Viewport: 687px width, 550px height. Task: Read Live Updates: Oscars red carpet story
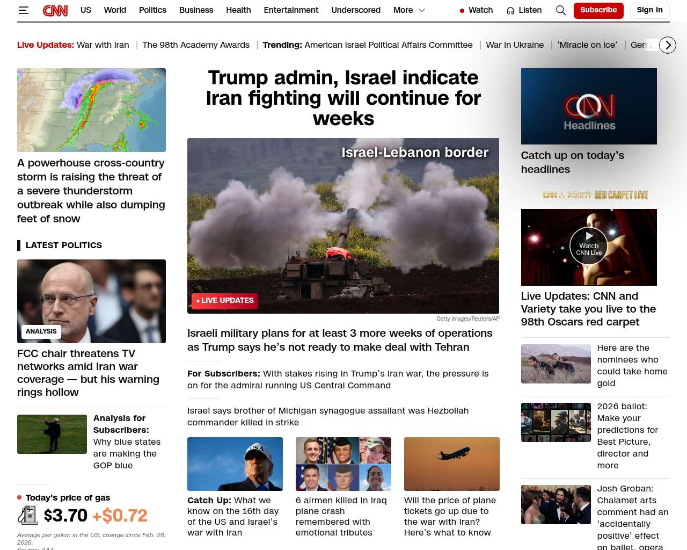coord(589,309)
